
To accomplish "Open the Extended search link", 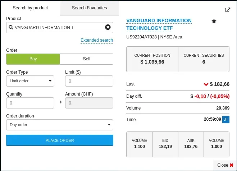I will (x=97, y=40).
